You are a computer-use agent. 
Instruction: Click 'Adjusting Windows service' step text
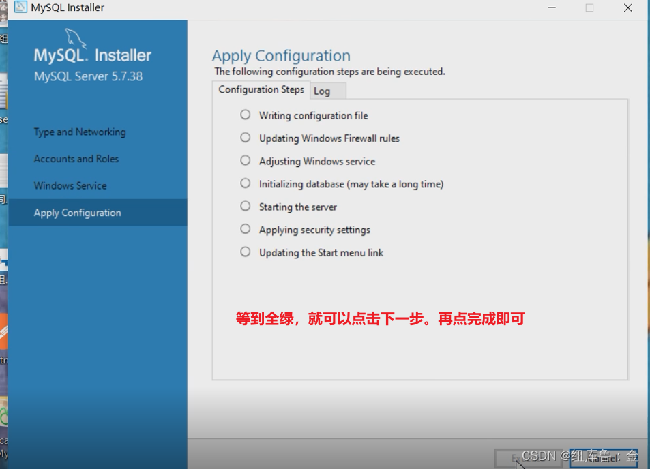pyautogui.click(x=317, y=161)
